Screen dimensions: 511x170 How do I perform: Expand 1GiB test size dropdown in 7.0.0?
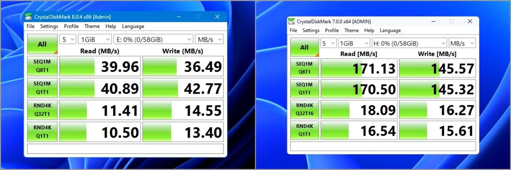pyautogui.click(x=354, y=43)
